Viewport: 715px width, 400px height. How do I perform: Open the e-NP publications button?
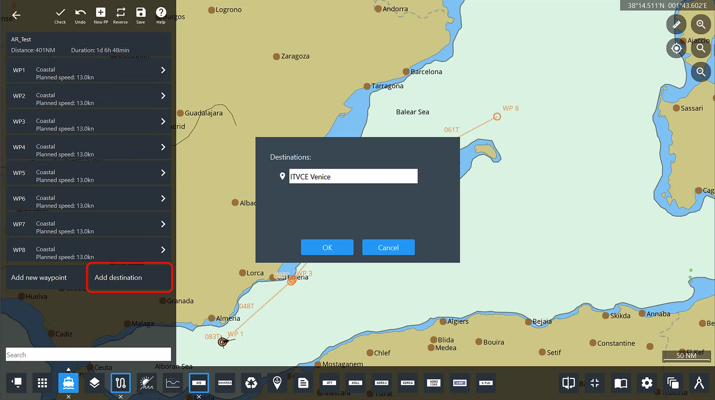click(x=460, y=383)
